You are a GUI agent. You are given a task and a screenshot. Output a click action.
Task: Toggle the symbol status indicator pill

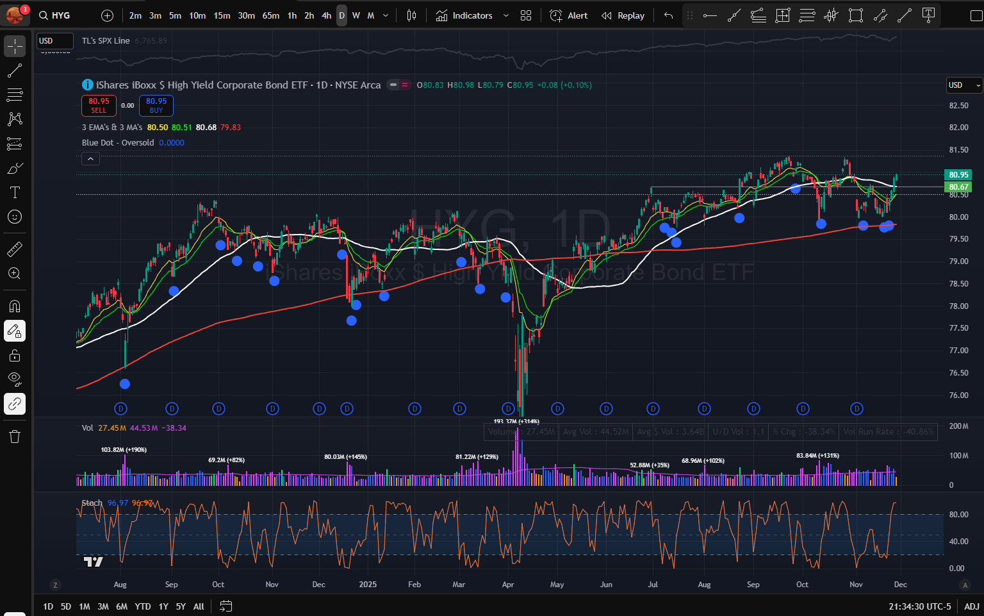(398, 85)
